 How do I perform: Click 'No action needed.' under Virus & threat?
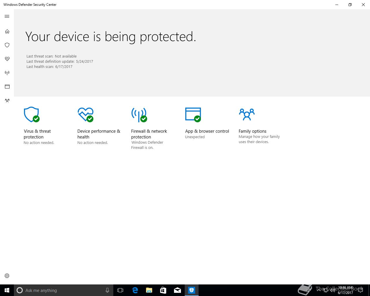click(39, 143)
